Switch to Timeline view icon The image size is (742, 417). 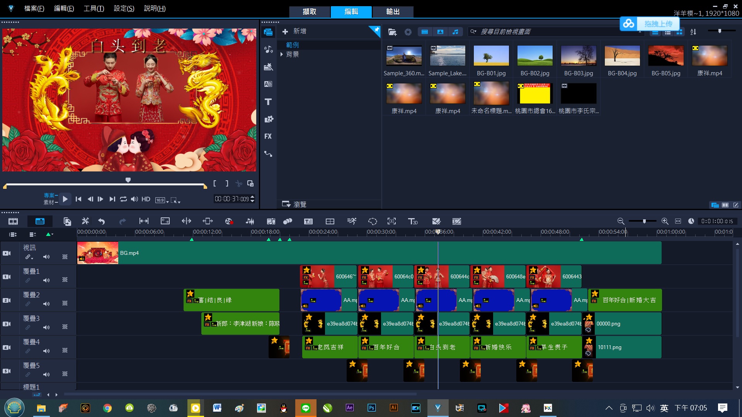click(40, 221)
